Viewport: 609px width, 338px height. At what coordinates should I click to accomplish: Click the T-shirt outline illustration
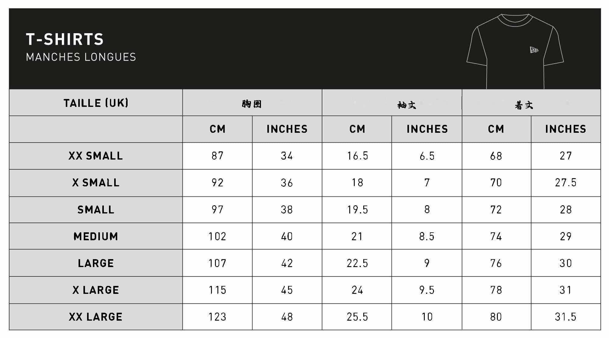pyautogui.click(x=515, y=52)
